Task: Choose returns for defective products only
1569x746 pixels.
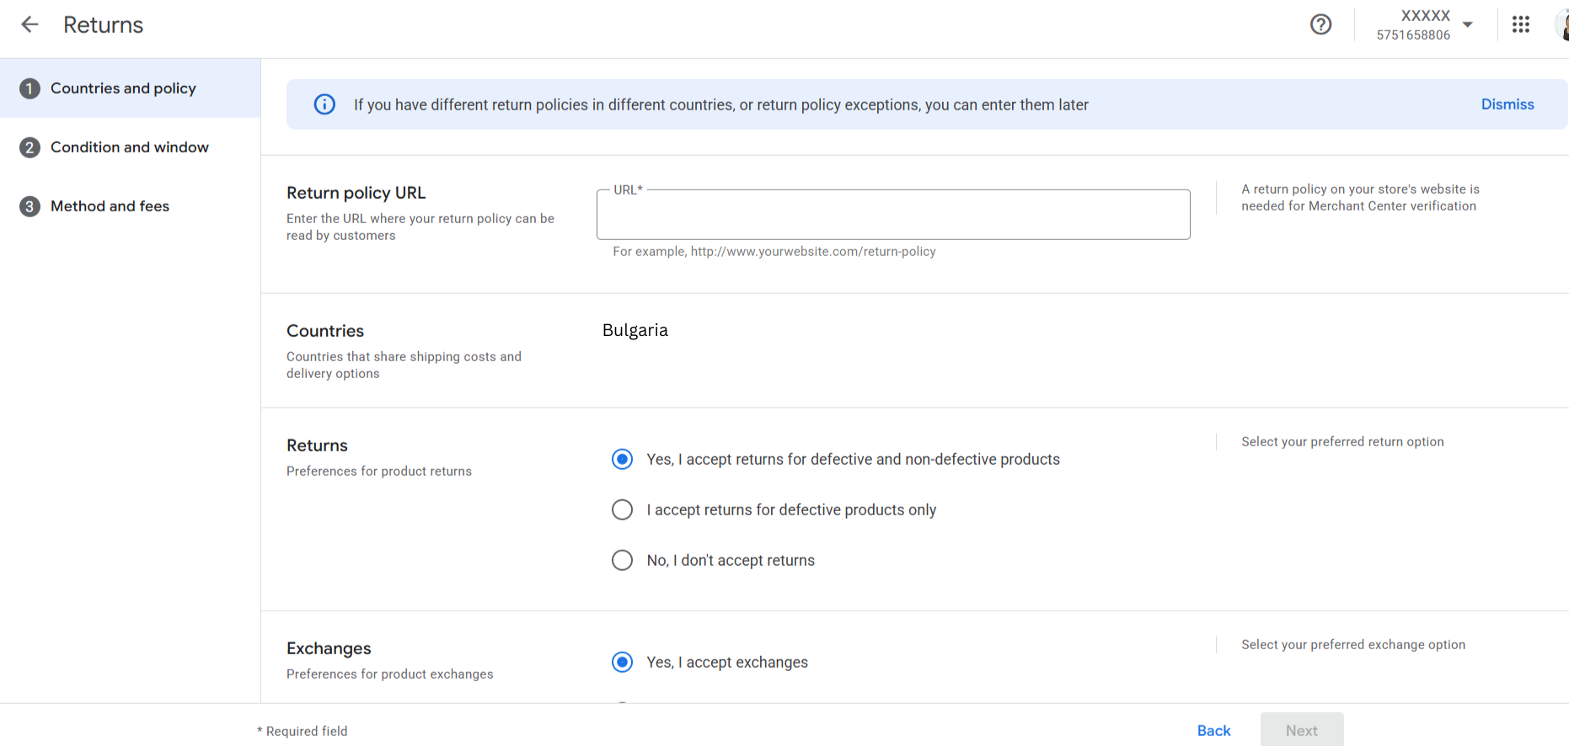Action: tap(622, 509)
